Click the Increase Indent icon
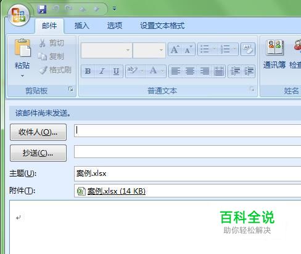This screenshot has width=301, height=254. tap(249, 71)
